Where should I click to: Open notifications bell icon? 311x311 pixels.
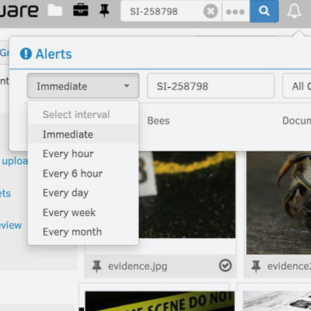coord(294,12)
